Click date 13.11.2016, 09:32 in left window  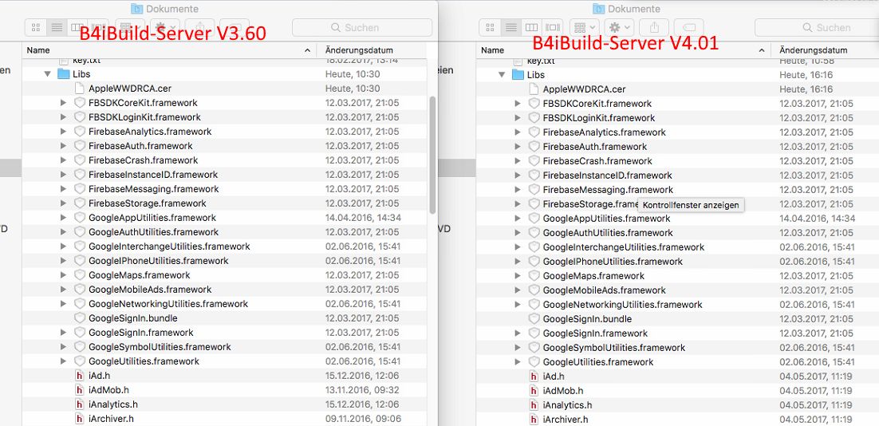pyautogui.click(x=362, y=389)
